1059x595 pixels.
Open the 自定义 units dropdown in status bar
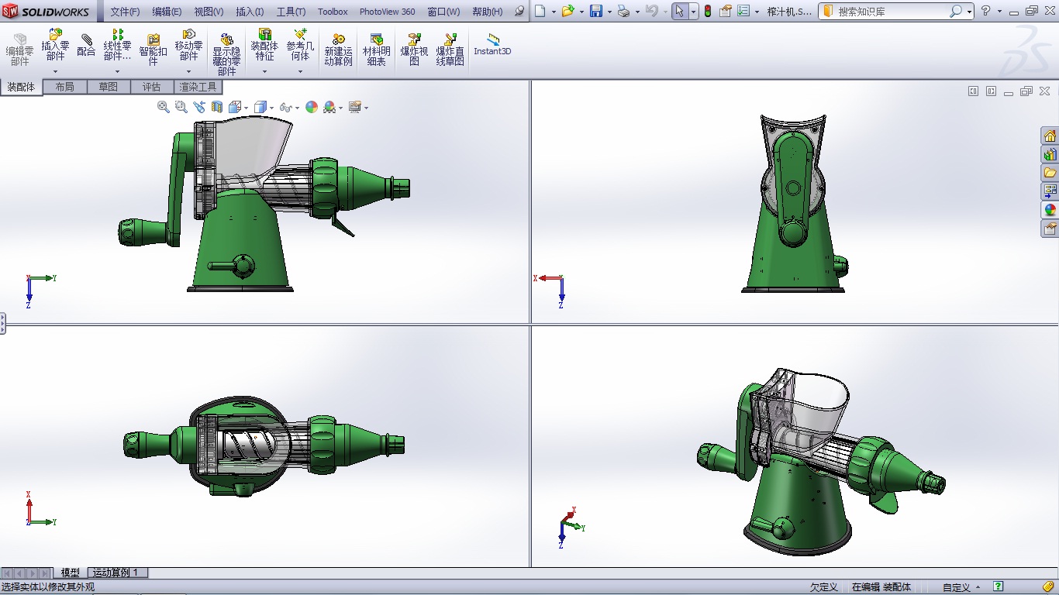click(962, 587)
